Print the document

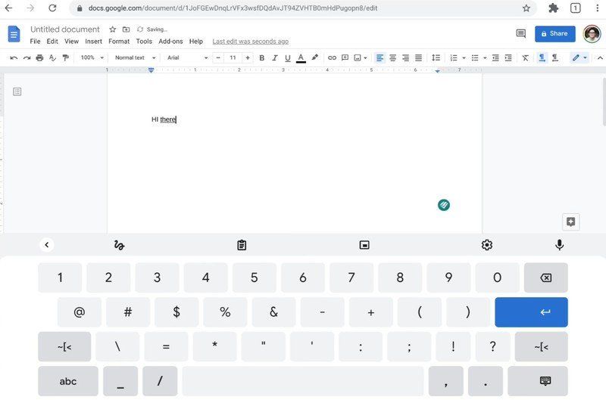[x=39, y=58]
